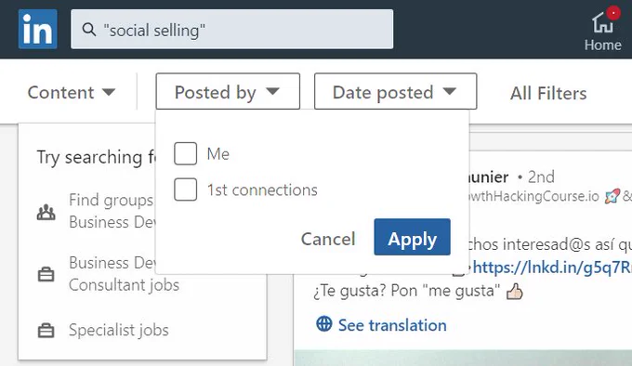
Task: Cancel the Posted by filter
Action: click(x=328, y=239)
